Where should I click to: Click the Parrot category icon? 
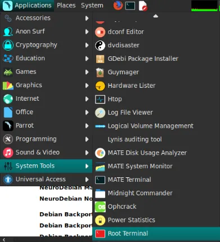(8, 126)
